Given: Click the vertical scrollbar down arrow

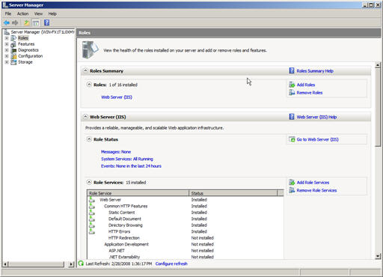Looking at the screenshot, I should (378, 256).
